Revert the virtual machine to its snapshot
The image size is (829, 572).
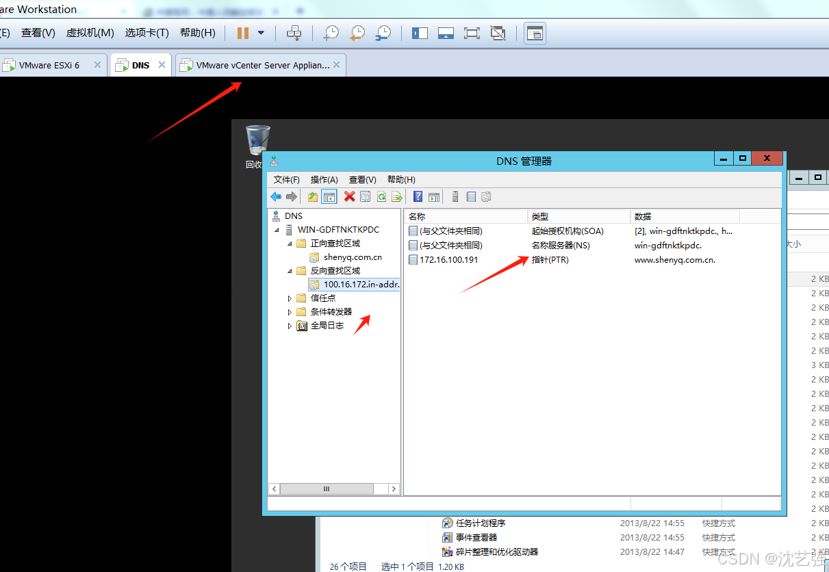[x=357, y=33]
